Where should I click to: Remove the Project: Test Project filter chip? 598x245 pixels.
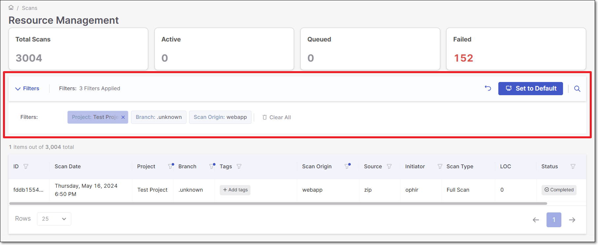point(123,117)
